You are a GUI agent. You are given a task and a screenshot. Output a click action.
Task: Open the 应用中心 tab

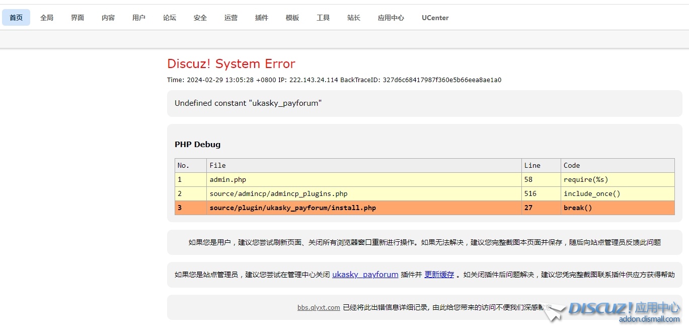point(391,18)
